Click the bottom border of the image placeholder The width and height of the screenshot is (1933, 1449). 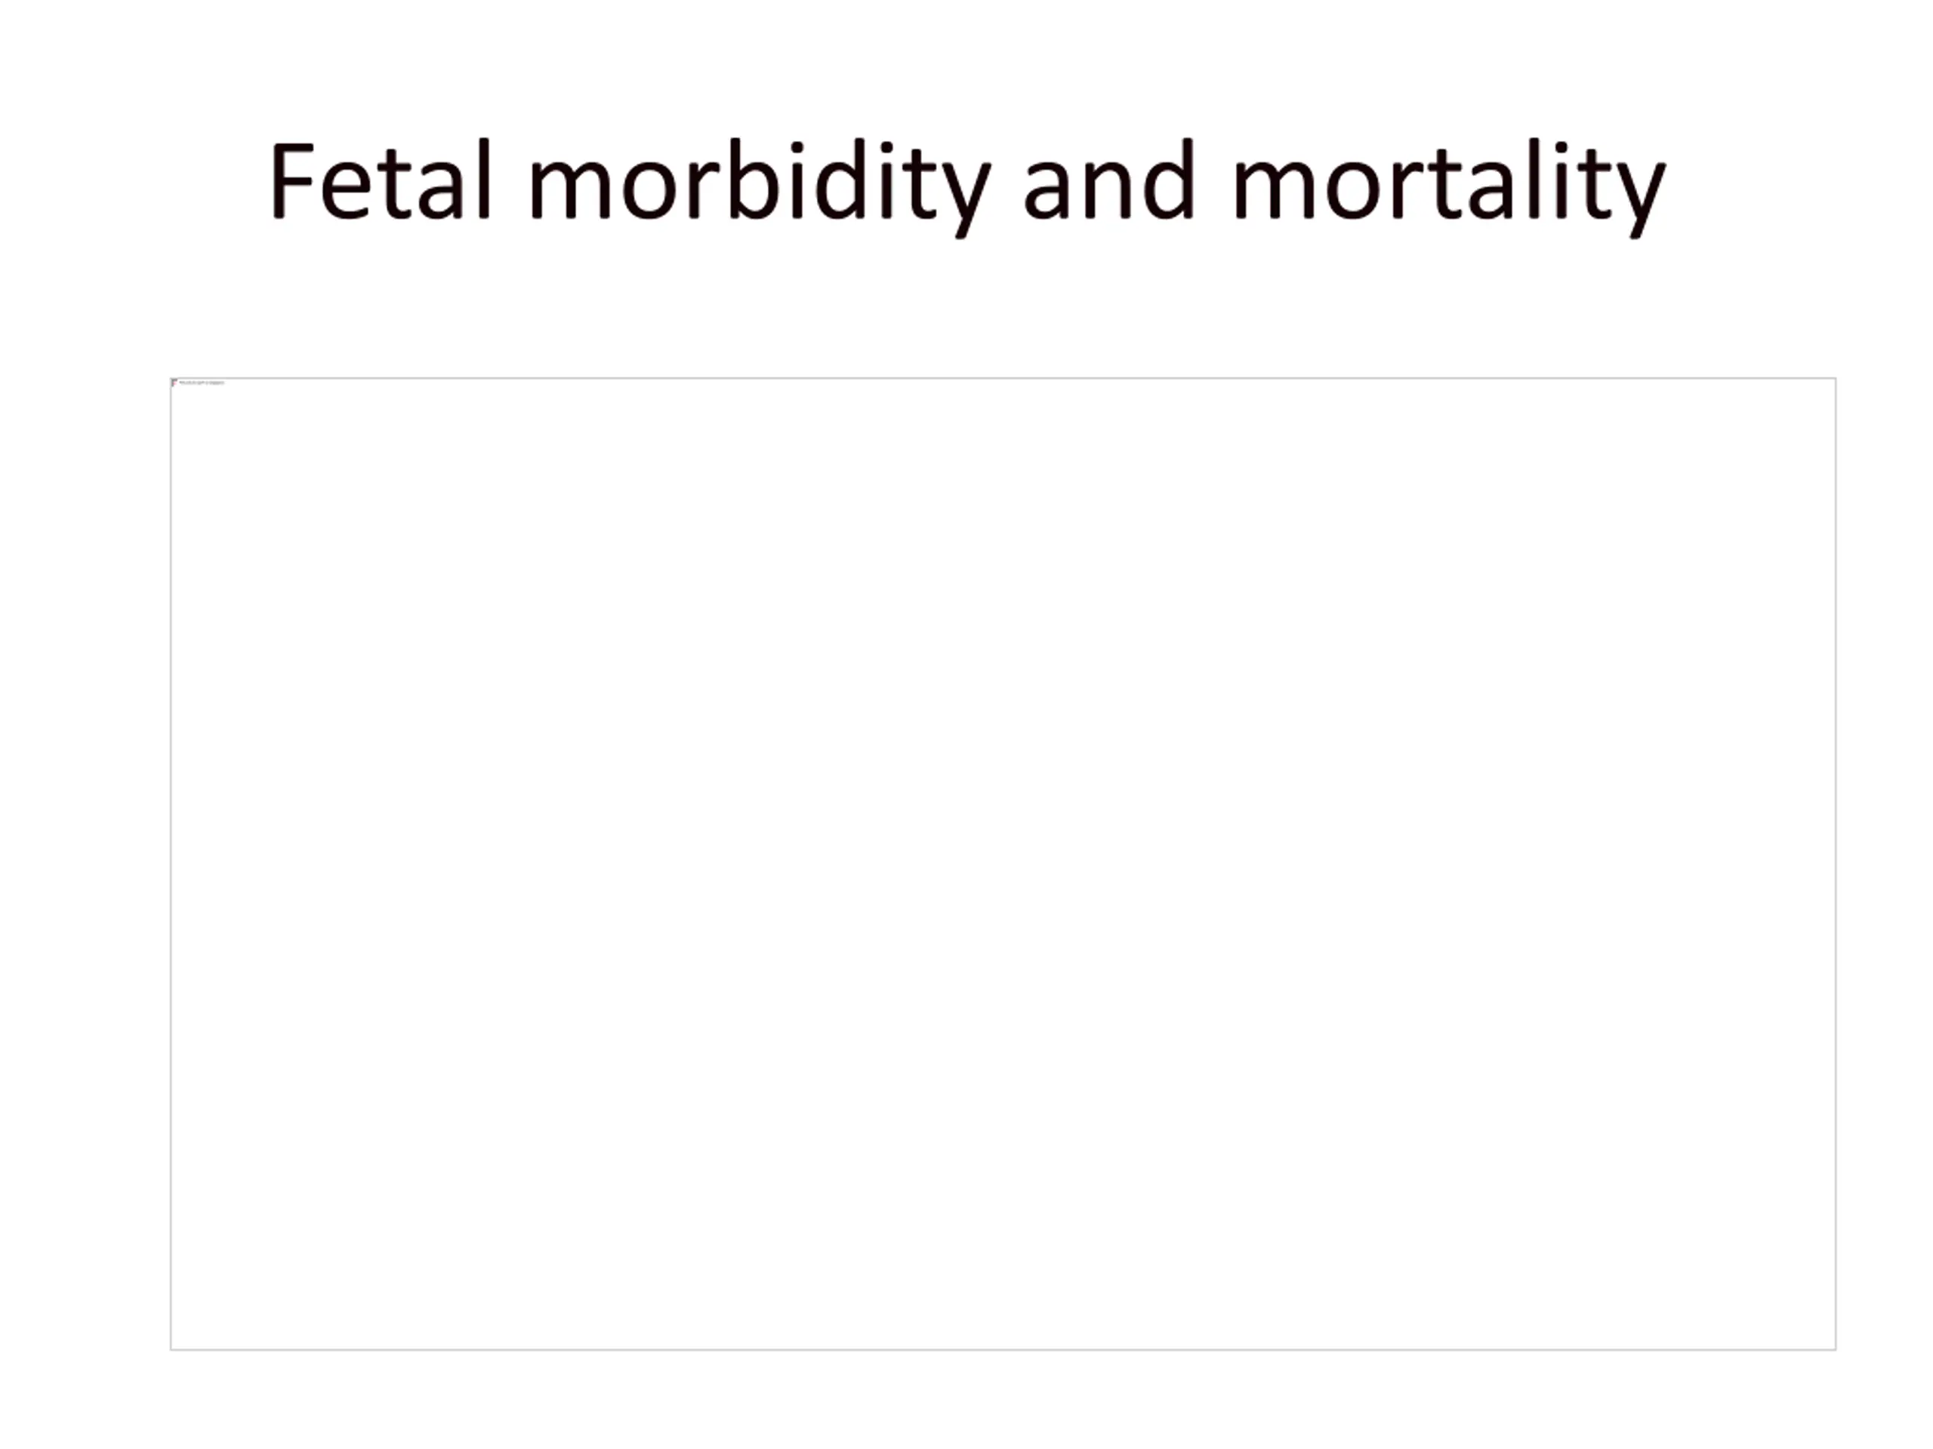[x=1003, y=1349]
